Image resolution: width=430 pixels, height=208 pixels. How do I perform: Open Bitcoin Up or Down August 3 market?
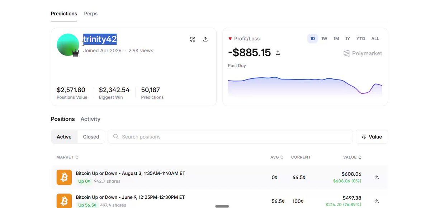point(131,173)
